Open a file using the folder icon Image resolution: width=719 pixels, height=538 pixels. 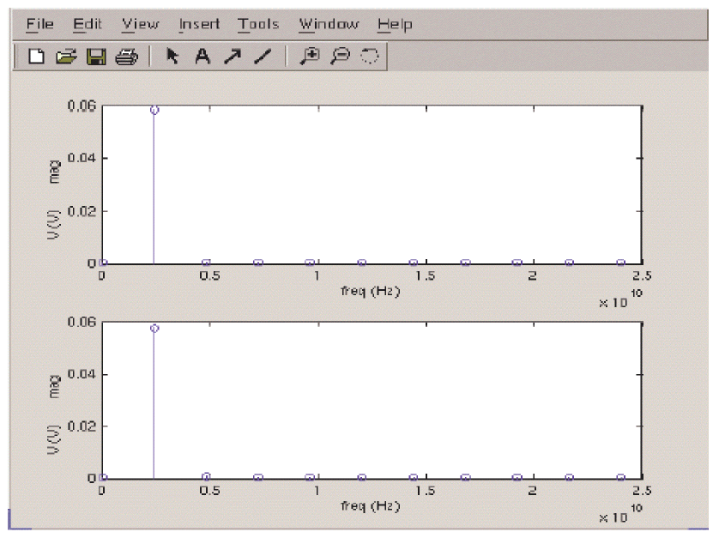66,57
